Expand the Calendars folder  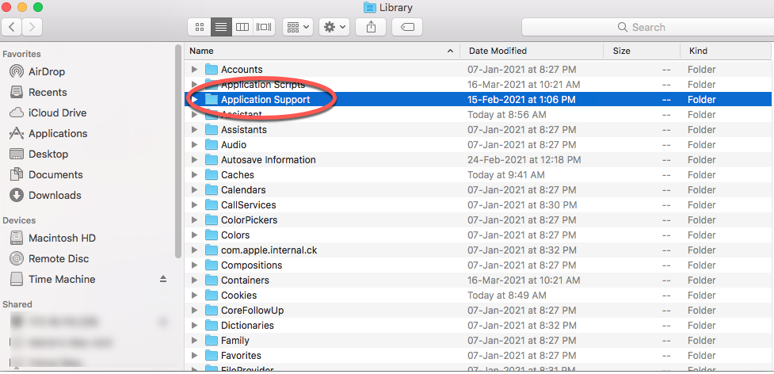pyautogui.click(x=194, y=190)
